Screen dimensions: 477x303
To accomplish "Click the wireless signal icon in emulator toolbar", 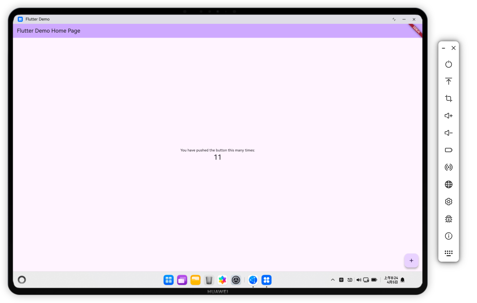I will tap(448, 167).
